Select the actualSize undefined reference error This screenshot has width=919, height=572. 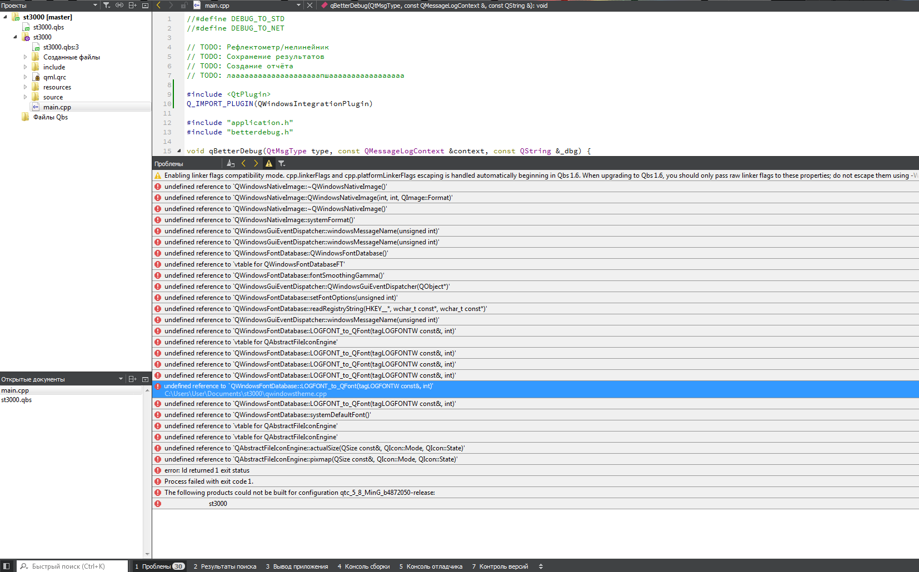(x=536, y=448)
